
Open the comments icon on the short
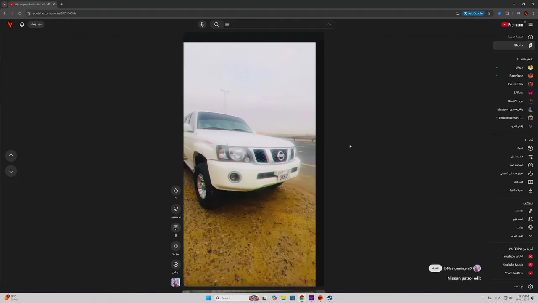[x=176, y=227]
